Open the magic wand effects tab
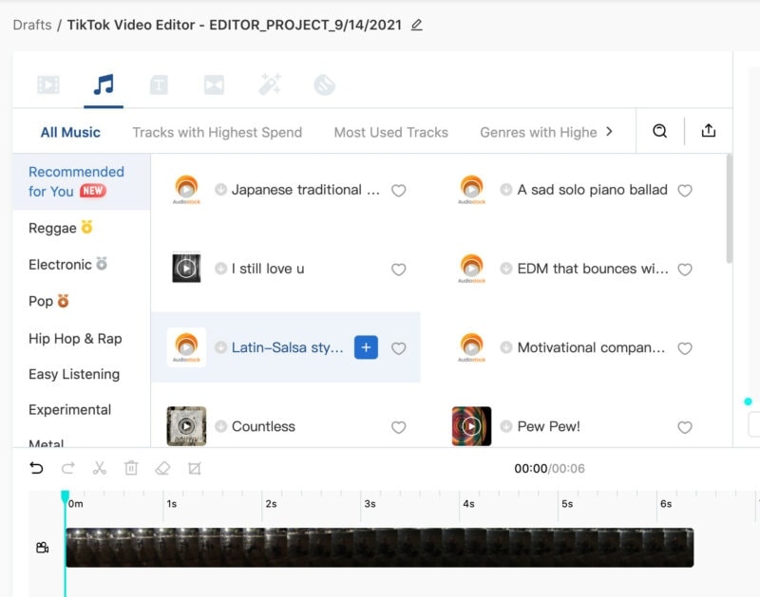760x597 pixels. tap(270, 84)
